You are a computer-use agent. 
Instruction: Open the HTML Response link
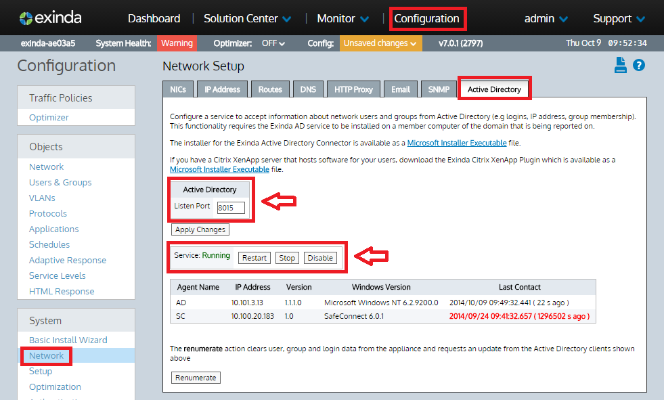[62, 291]
